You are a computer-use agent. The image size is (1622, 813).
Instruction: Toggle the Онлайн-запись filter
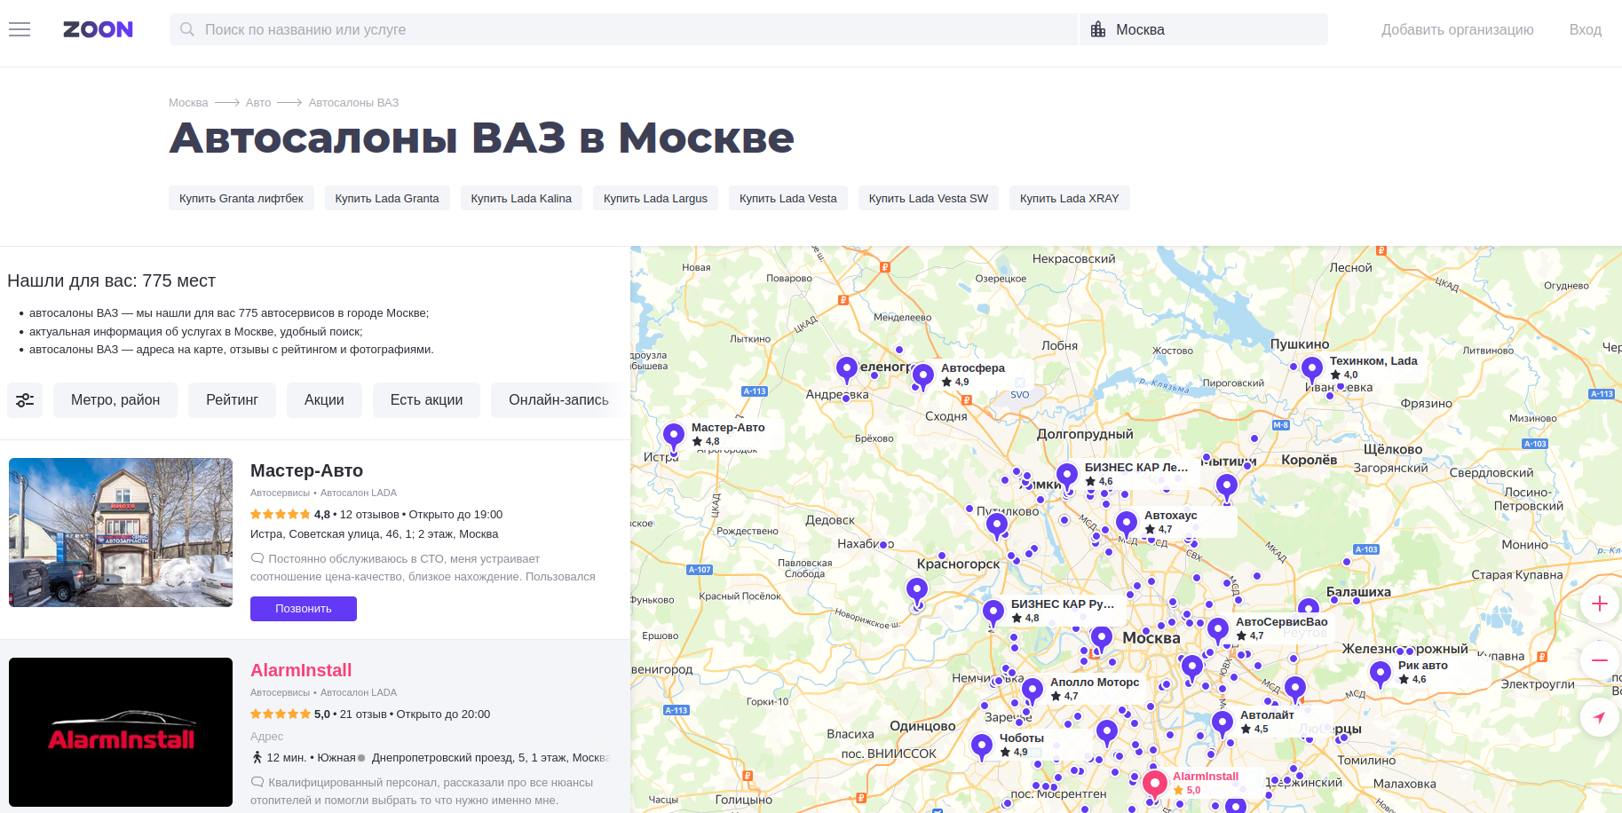558,400
